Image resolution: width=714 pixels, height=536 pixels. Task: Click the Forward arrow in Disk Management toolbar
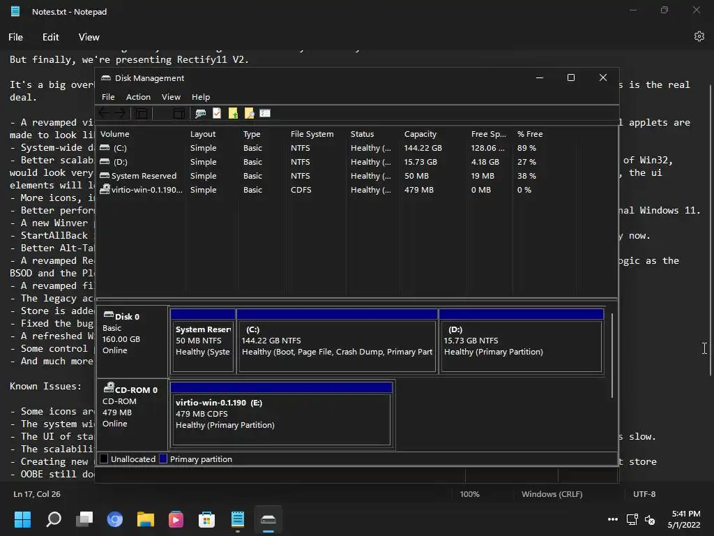(x=120, y=113)
